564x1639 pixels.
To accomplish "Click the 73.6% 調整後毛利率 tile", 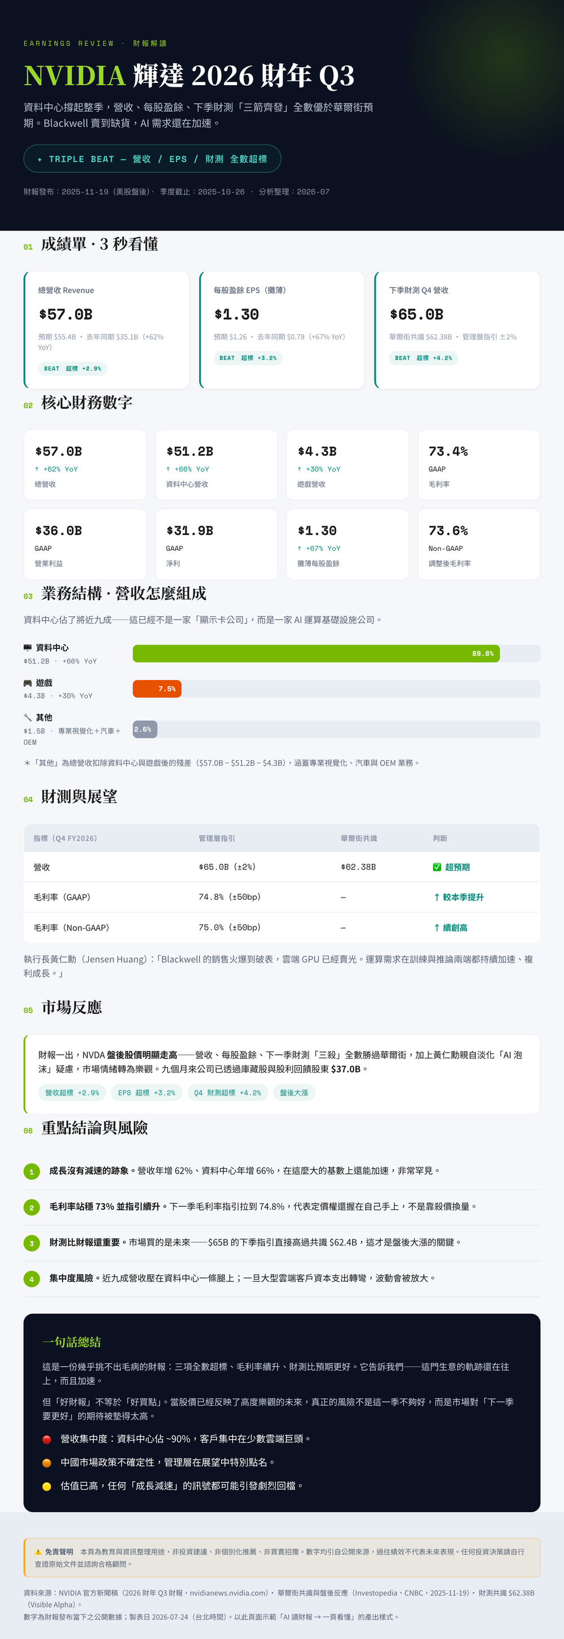I will point(479,544).
